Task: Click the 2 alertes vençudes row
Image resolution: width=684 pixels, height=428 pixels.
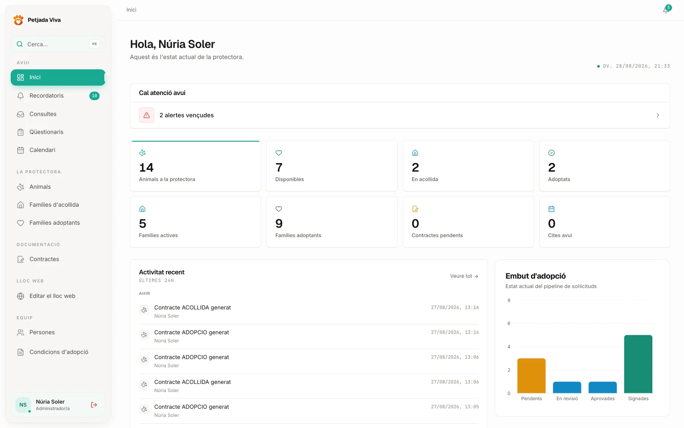Action: 400,115
